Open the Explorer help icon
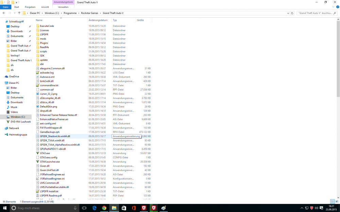 (338, 7)
